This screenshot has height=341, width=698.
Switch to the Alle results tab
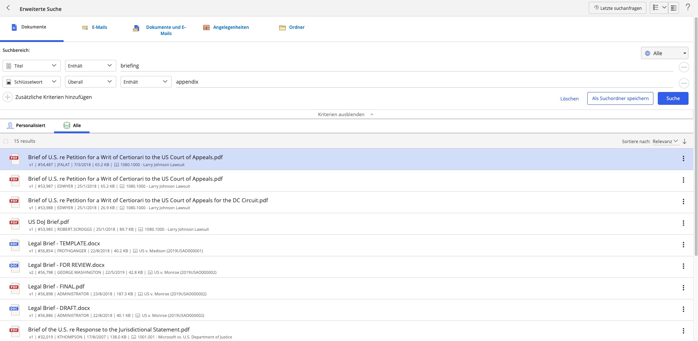72,126
